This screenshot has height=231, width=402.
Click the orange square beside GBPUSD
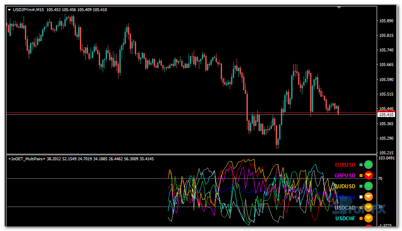(x=361, y=176)
